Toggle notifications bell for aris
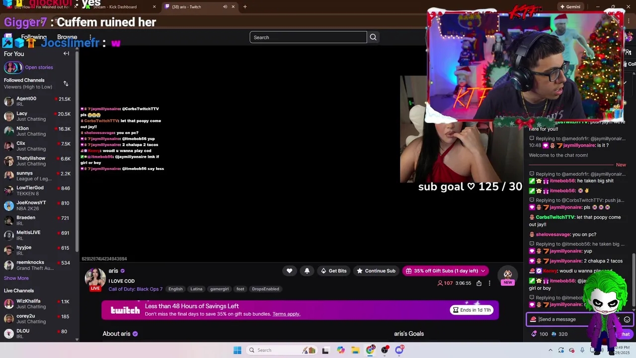Screen dimensions: 636x358 (x=307, y=271)
